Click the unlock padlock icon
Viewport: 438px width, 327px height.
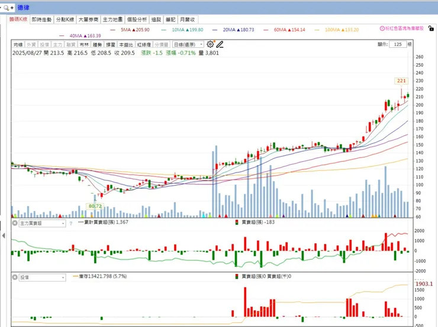coord(431,28)
